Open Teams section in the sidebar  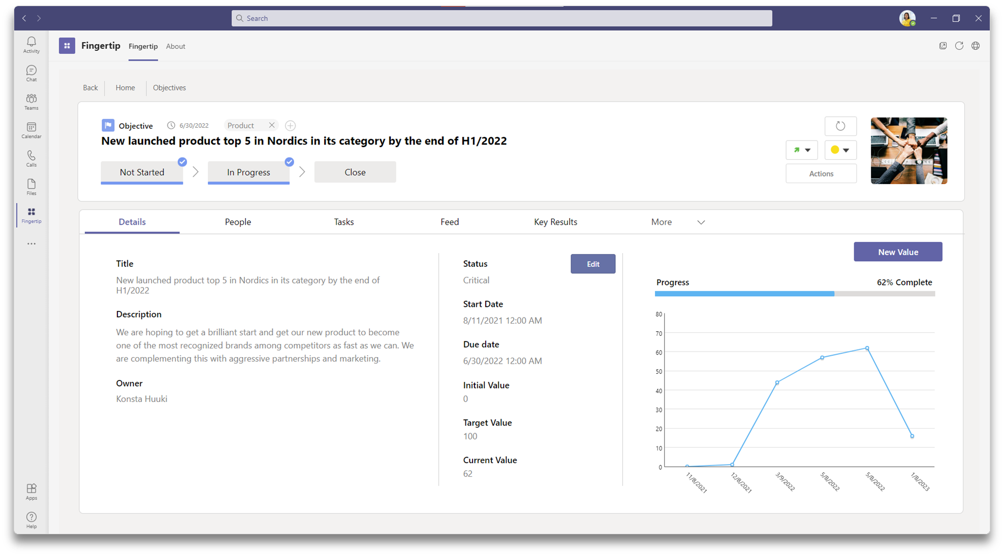[x=32, y=101]
